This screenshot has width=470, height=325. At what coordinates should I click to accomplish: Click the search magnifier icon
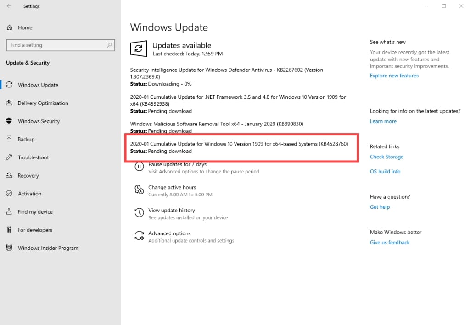(109, 45)
